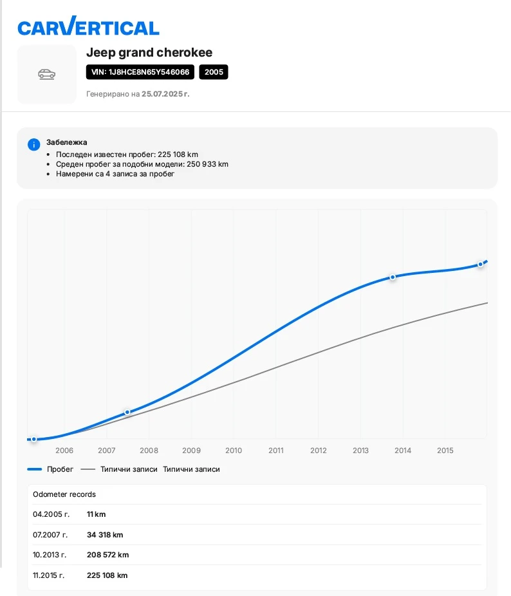The height and width of the screenshot is (596, 511).
Task: Click the 04.2005 data point on chart
Action: [34, 440]
